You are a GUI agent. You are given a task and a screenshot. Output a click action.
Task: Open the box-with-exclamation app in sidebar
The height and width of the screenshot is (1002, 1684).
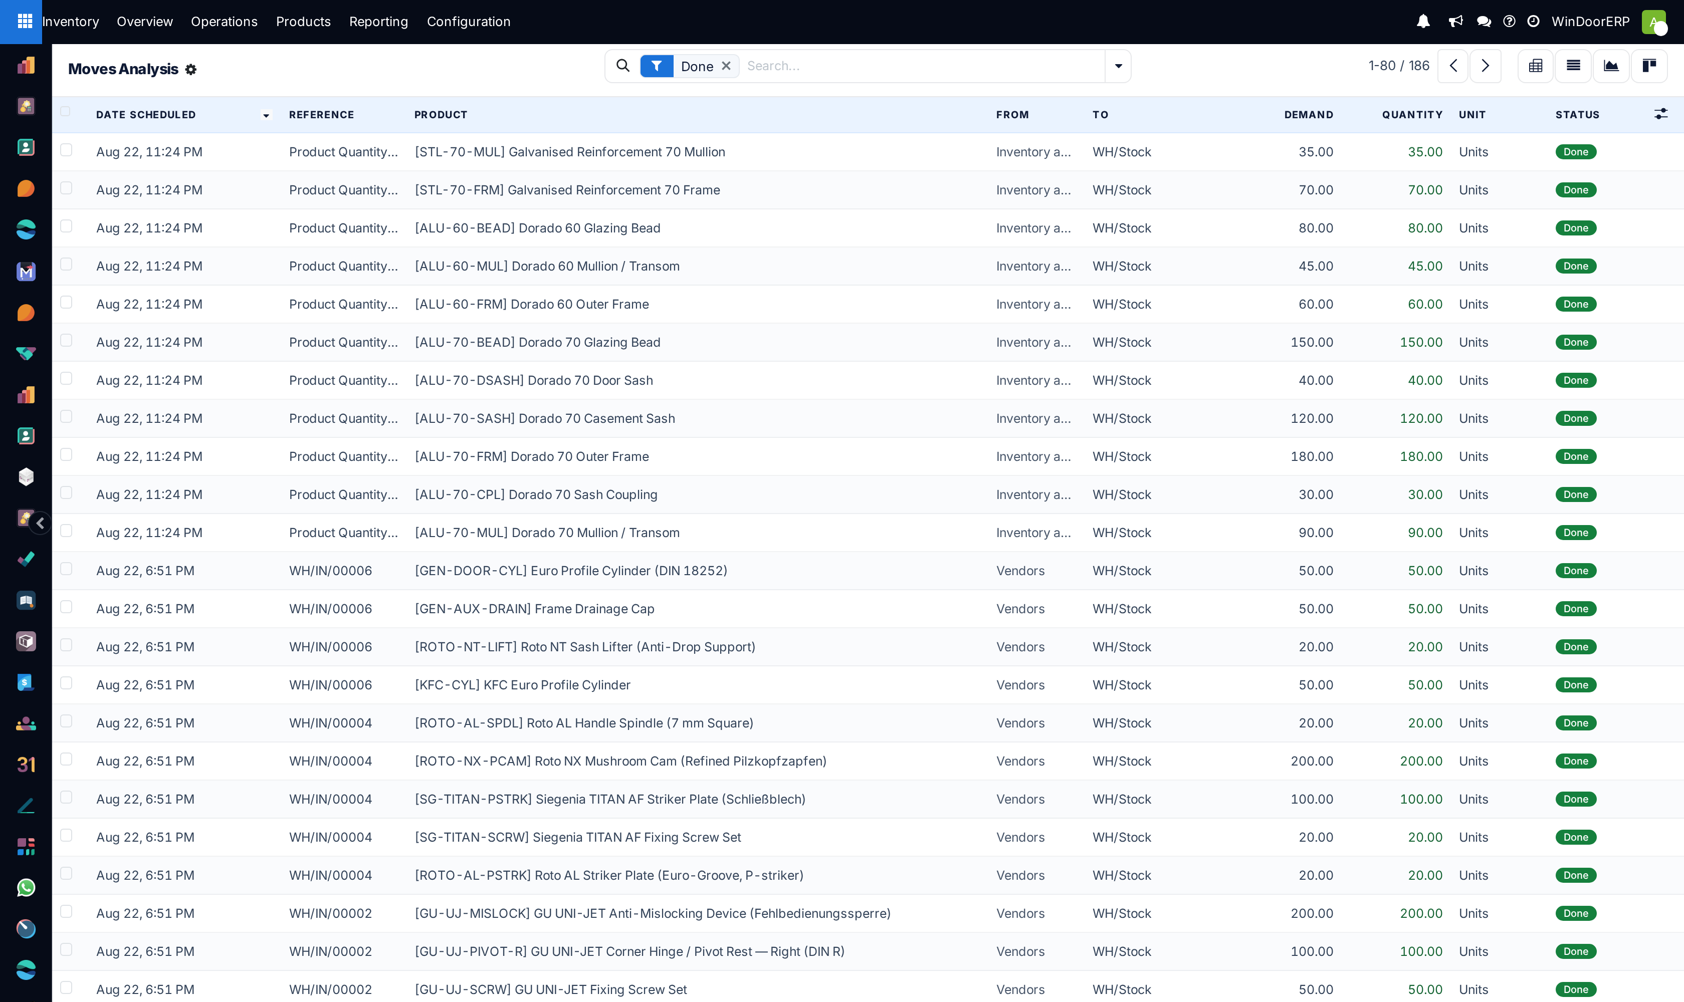26,641
